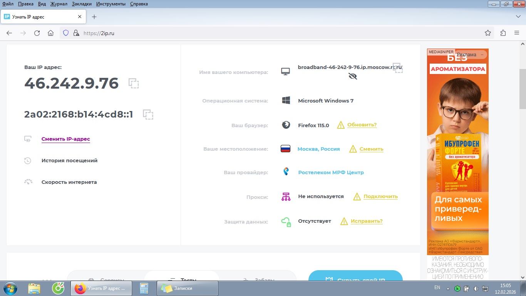Open the Правка menu
The image size is (526, 296).
25,4
